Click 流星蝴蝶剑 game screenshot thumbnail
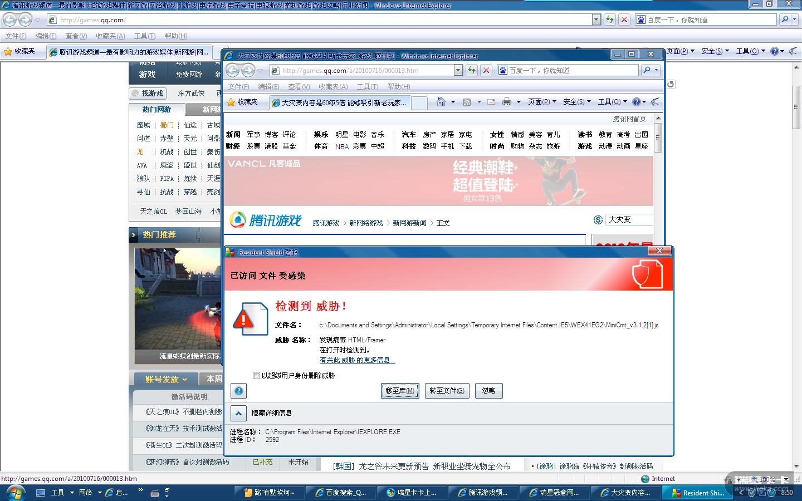This screenshot has width=802, height=501. pos(178,306)
